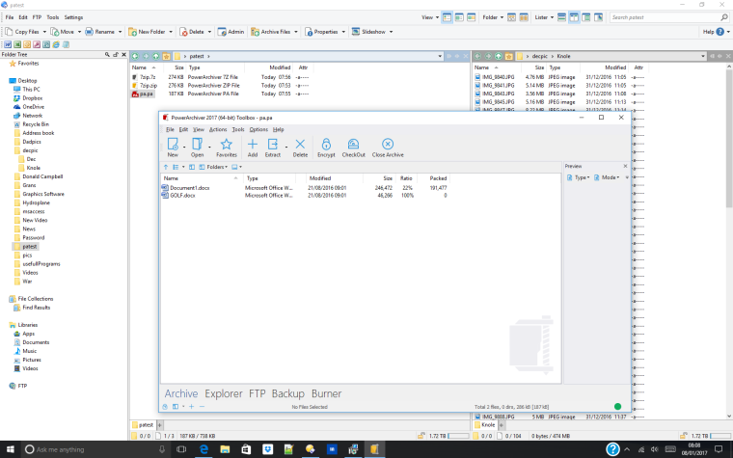733x458 pixels.
Task: Click the Move button in Opus toolbar
Action: 62,32
